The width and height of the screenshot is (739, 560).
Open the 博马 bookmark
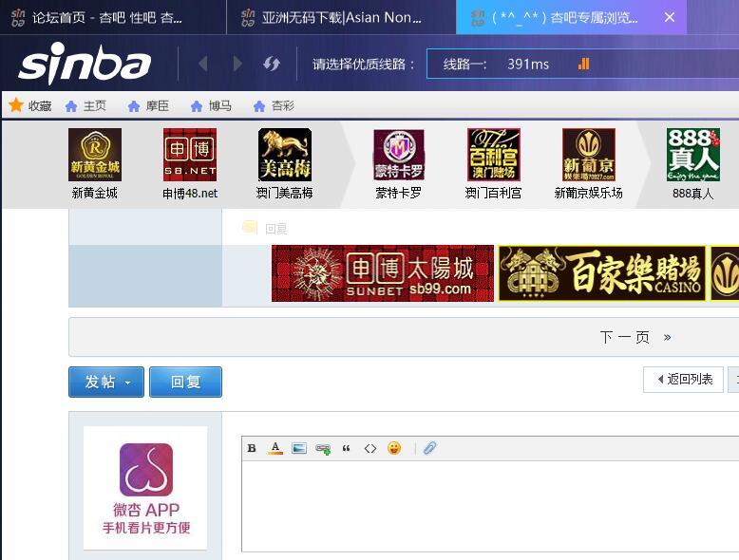[211, 106]
